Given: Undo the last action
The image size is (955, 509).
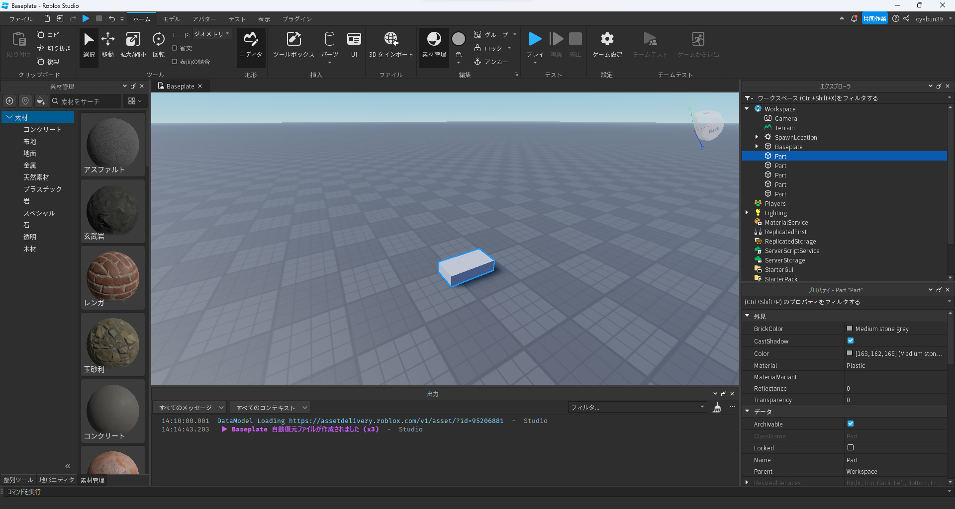Looking at the screenshot, I should [x=112, y=18].
